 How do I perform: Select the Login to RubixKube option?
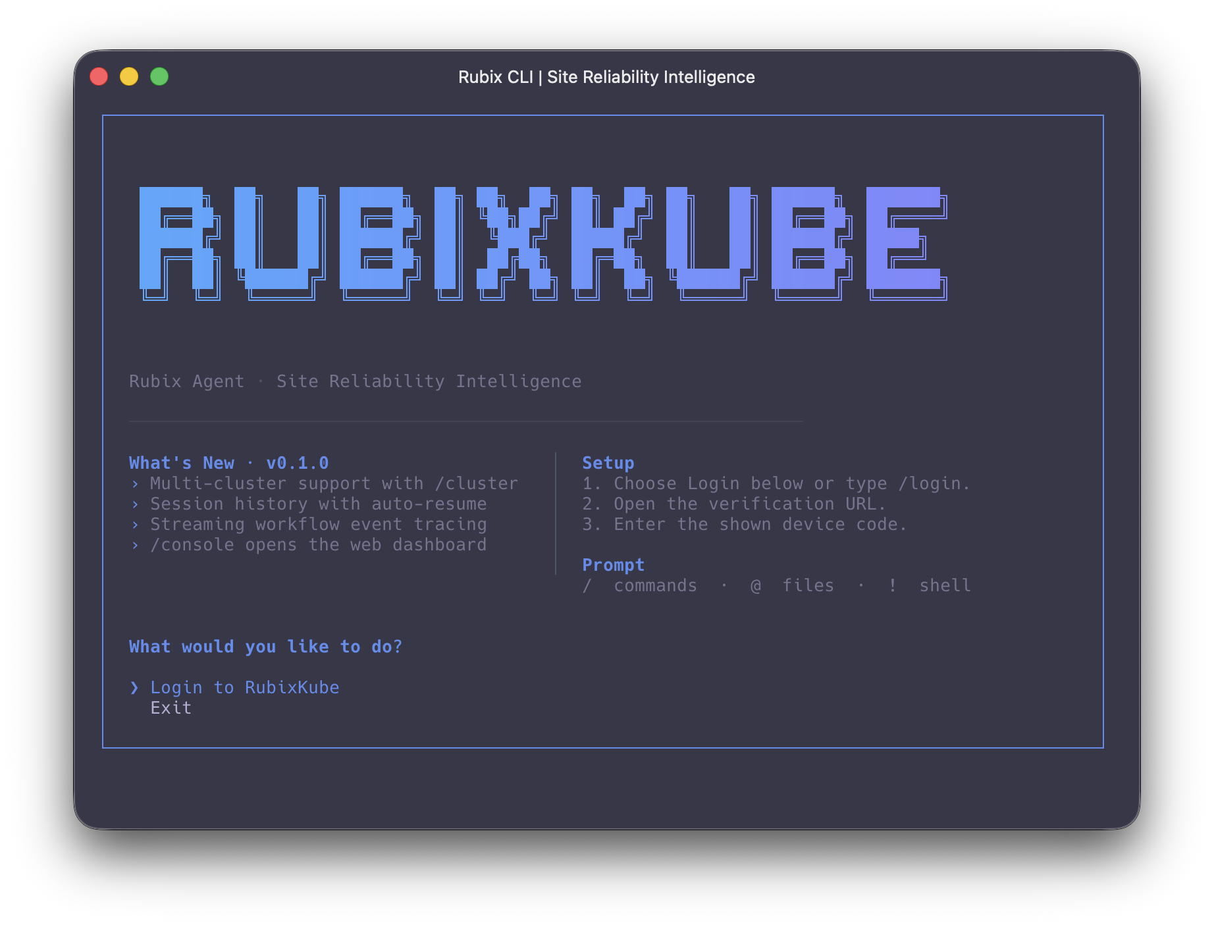[244, 687]
